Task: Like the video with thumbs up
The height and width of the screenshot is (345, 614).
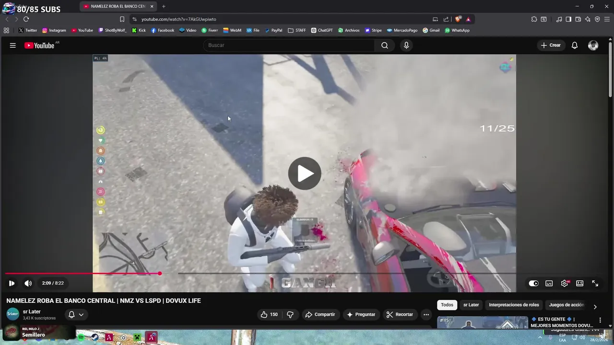Action: point(269,314)
